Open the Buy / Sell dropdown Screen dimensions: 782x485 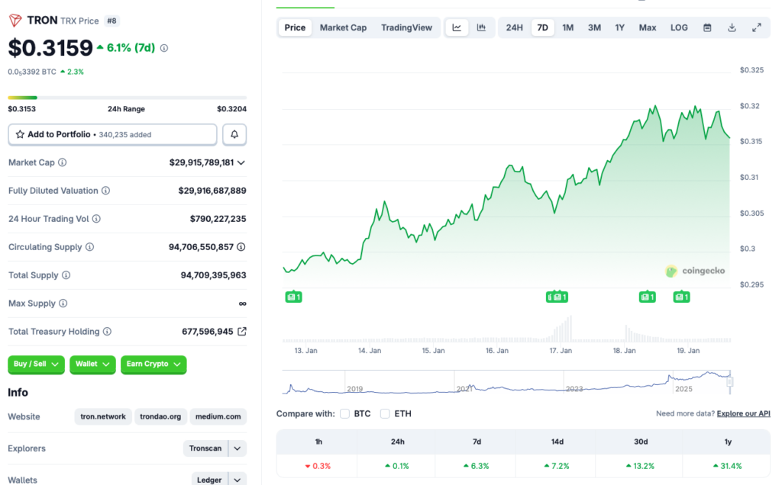coord(35,365)
